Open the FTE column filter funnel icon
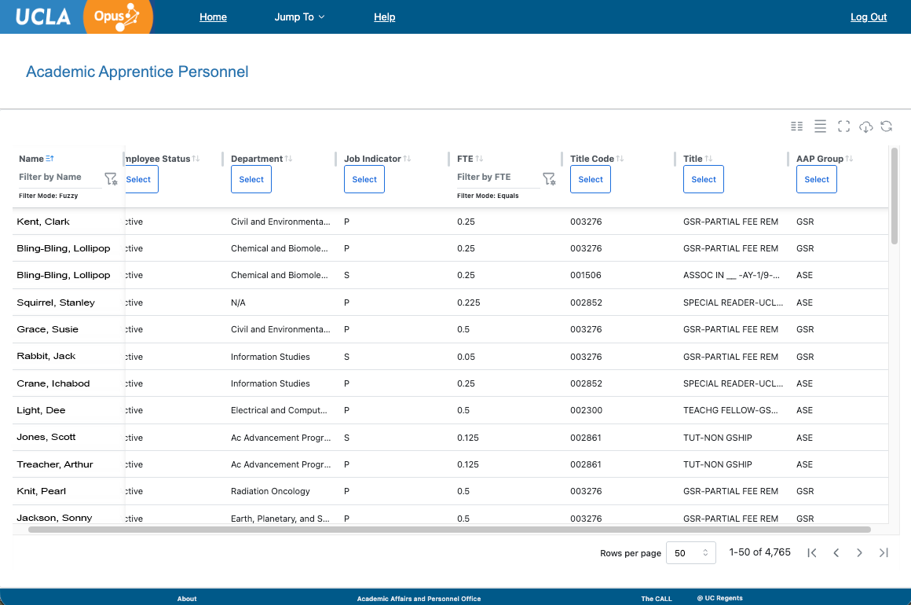This screenshot has width=911, height=605. click(x=549, y=179)
